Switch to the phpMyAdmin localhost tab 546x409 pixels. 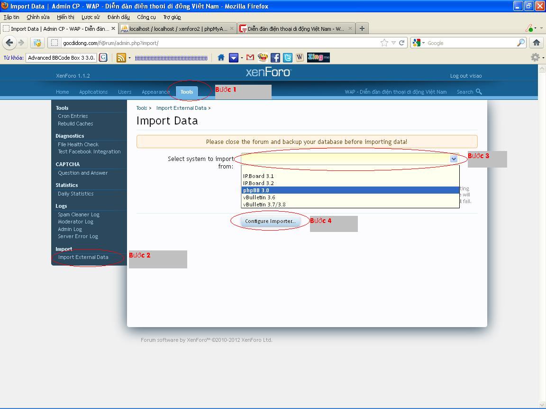tap(178, 28)
